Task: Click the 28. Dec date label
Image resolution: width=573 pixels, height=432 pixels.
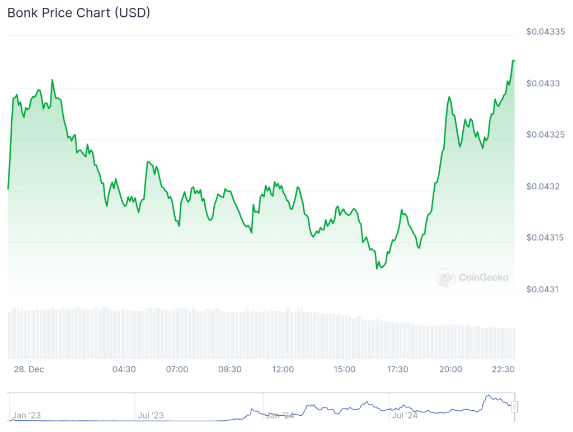Action: tap(29, 369)
